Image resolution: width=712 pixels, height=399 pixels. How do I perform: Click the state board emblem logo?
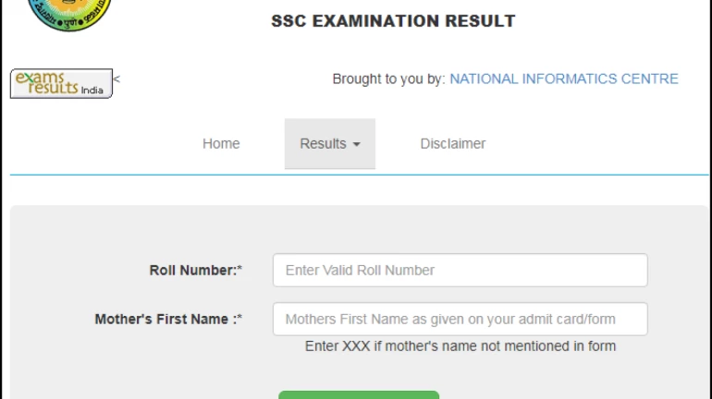68,14
